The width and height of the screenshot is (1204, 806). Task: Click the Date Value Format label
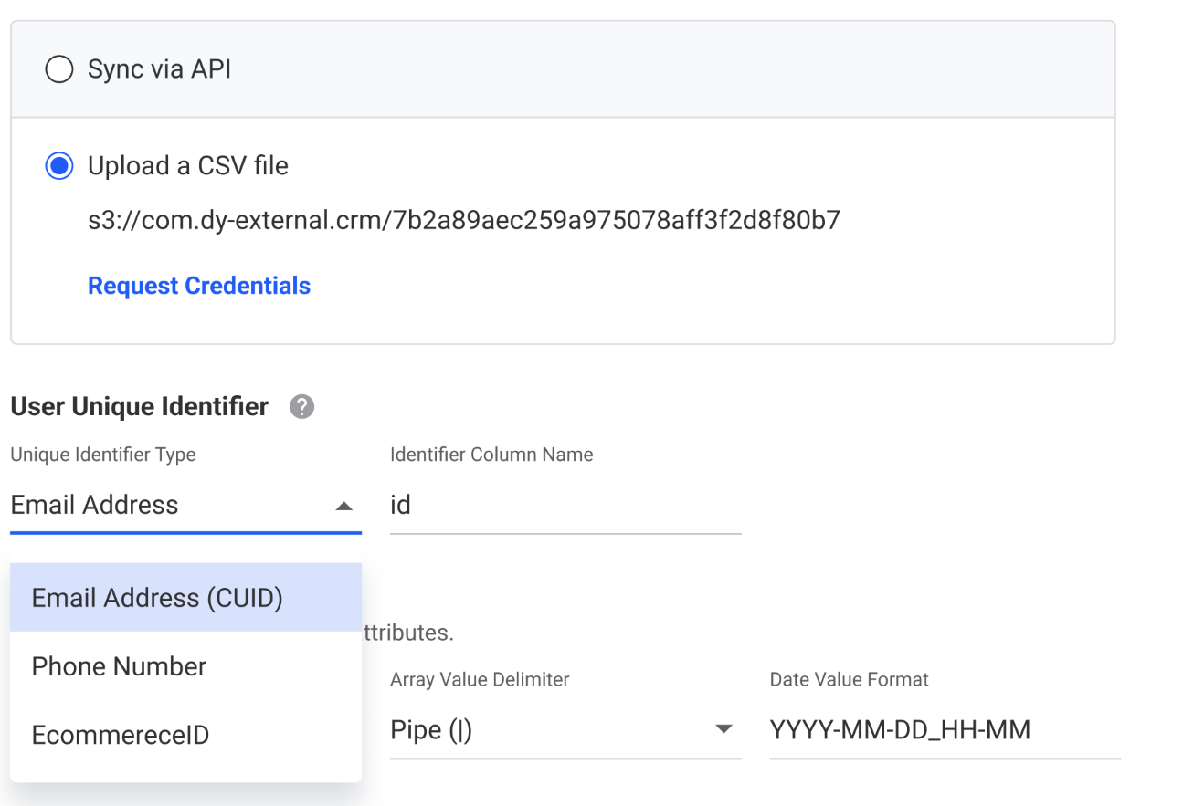pos(850,680)
